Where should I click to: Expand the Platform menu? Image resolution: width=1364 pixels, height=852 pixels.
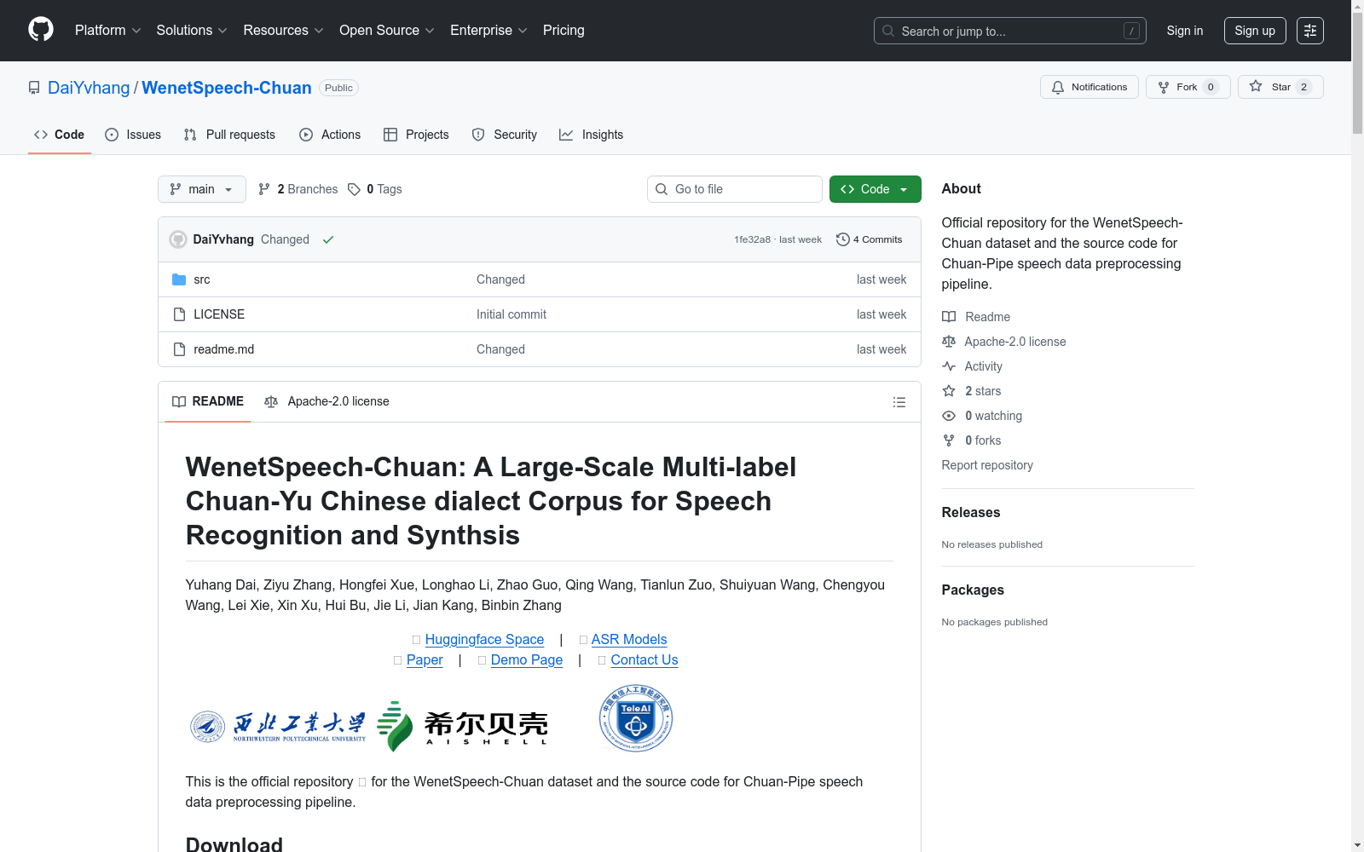108,31
